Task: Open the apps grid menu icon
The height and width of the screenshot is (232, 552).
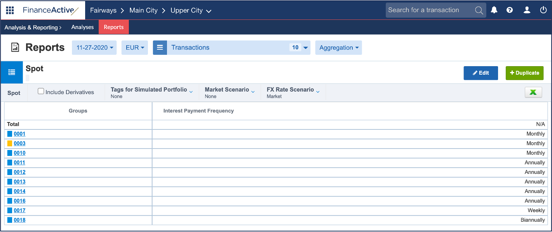Action: 10,10
